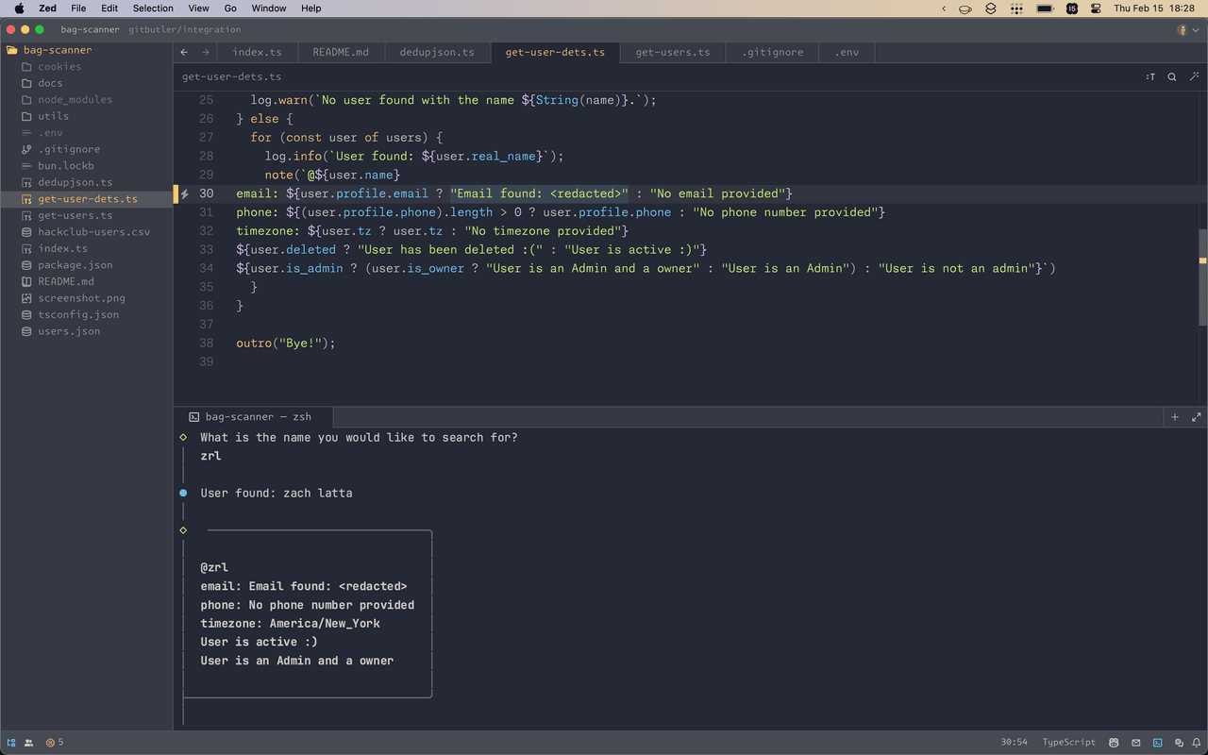Click the code action lightning bolt on line 30
Screen dimensions: 1208x755
coord(185,193)
